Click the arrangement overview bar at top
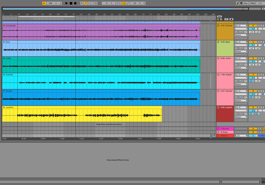This screenshot has width=265, height=185. point(125,9)
